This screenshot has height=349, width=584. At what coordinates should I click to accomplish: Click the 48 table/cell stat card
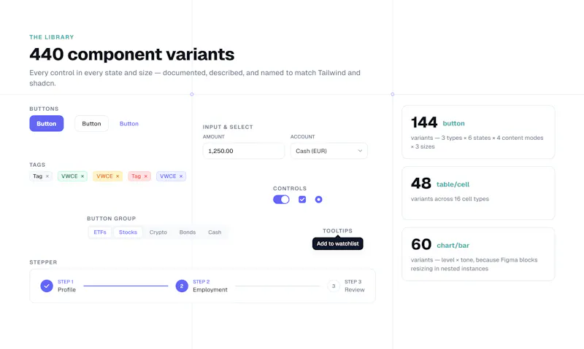point(478,193)
